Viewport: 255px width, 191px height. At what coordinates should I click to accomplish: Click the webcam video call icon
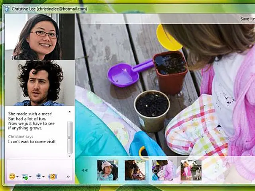click(x=39, y=176)
